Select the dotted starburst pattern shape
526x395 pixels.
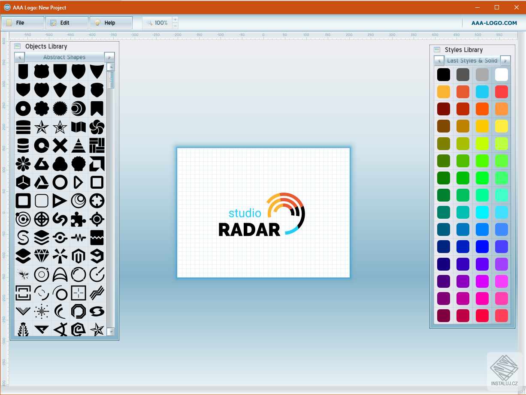click(x=42, y=311)
